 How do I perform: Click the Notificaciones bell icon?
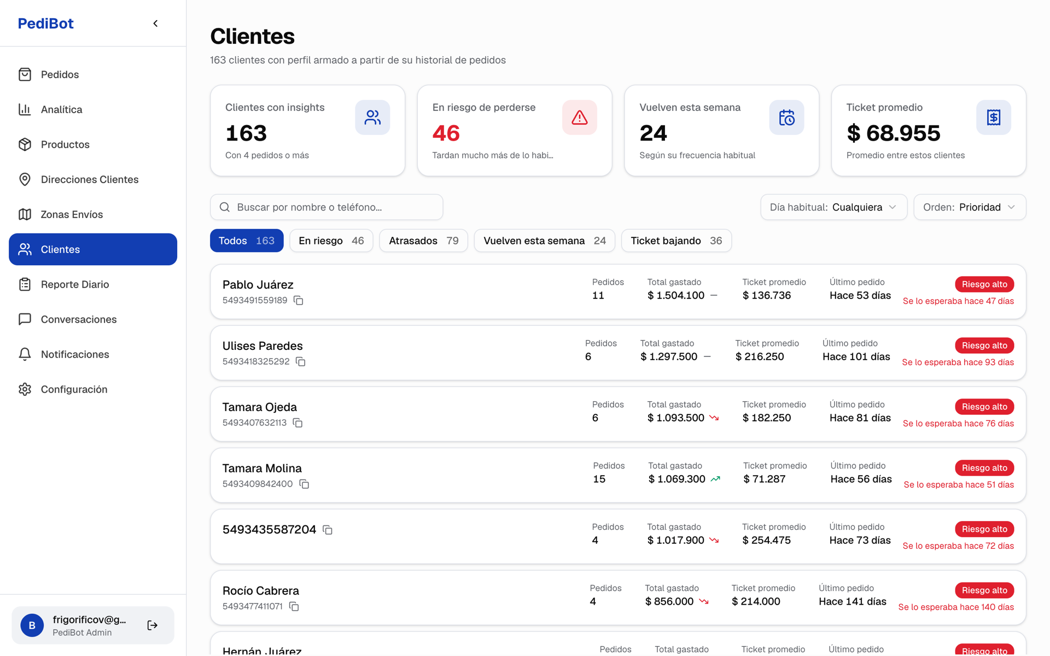[25, 354]
